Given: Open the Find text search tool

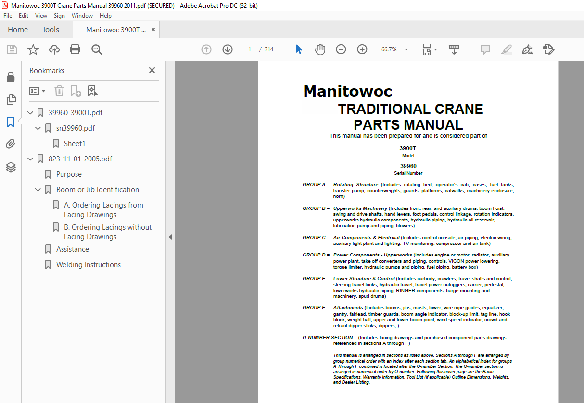Looking at the screenshot, I should [97, 49].
